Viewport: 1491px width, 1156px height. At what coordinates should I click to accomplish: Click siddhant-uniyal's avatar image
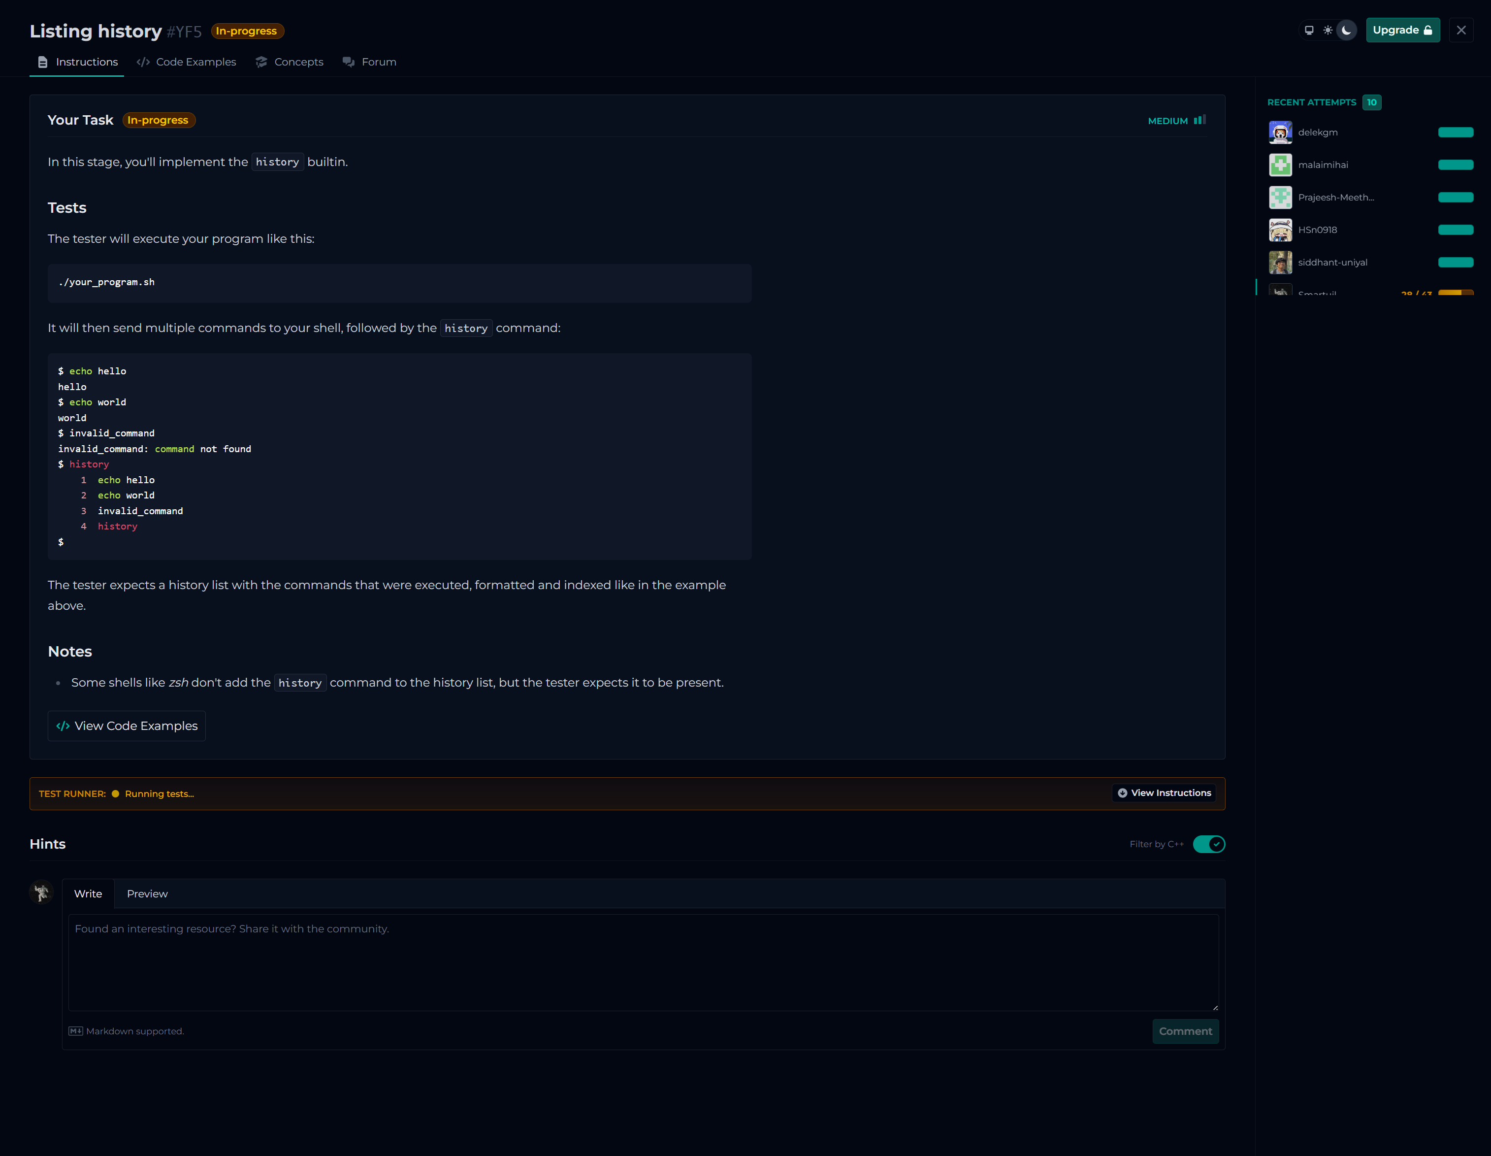1280,262
